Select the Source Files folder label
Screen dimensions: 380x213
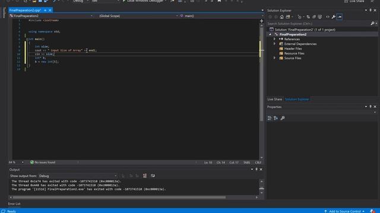(x=293, y=58)
